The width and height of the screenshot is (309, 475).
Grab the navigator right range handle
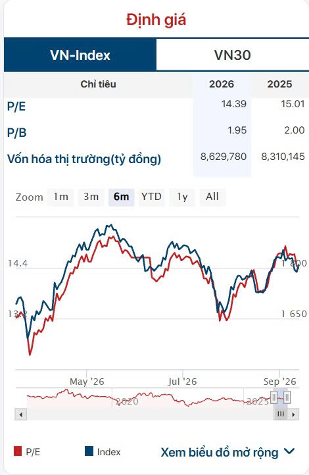(x=287, y=397)
